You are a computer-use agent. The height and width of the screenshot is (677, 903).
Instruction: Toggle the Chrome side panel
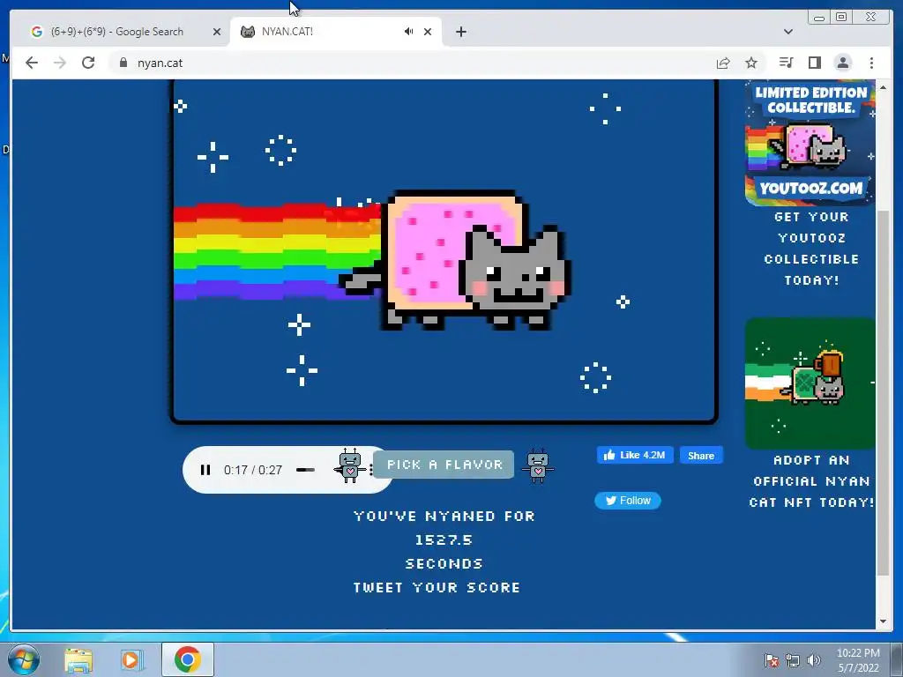pos(814,63)
